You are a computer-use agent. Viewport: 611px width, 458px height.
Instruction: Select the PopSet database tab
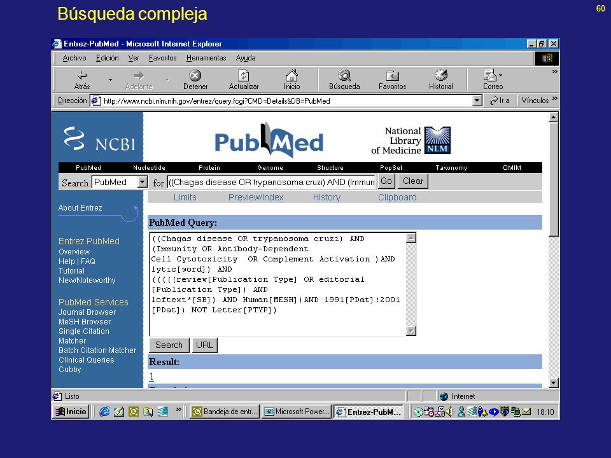pyautogui.click(x=391, y=167)
